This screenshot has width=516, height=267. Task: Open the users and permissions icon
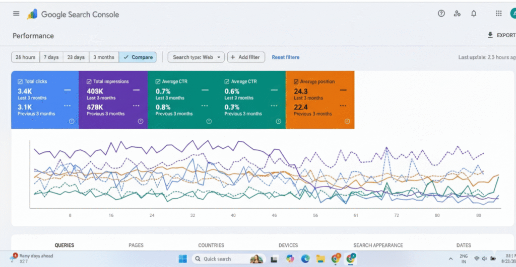pos(457,14)
